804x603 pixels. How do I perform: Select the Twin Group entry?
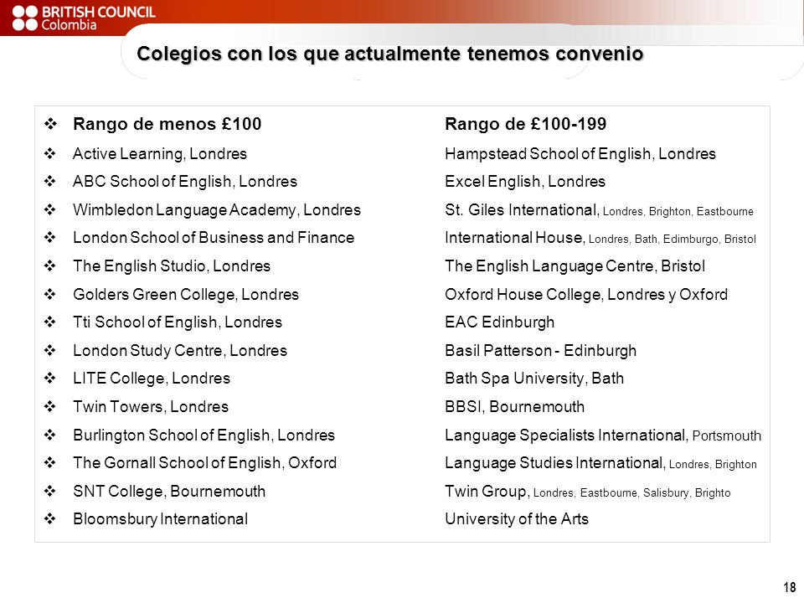(x=588, y=492)
